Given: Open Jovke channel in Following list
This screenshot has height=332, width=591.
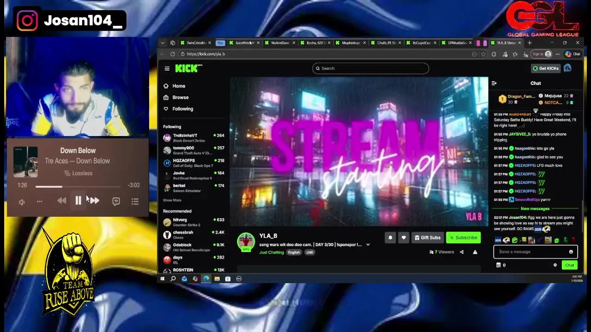Looking at the screenshot, I should point(193,175).
